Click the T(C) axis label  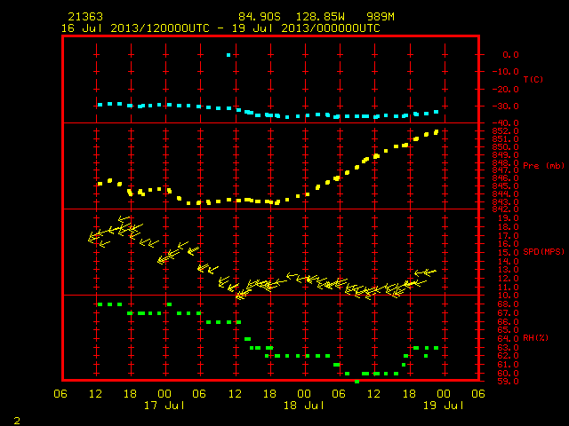coord(533,79)
